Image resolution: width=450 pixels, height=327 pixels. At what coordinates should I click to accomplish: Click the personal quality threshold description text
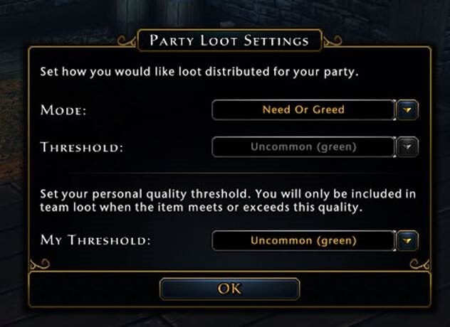[x=228, y=200]
